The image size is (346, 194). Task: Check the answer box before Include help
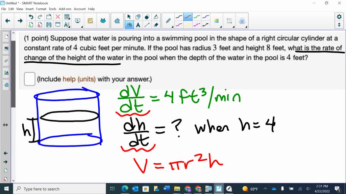29,79
